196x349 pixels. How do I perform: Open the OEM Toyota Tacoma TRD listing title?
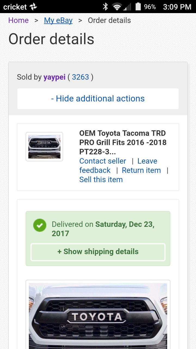(x=123, y=142)
